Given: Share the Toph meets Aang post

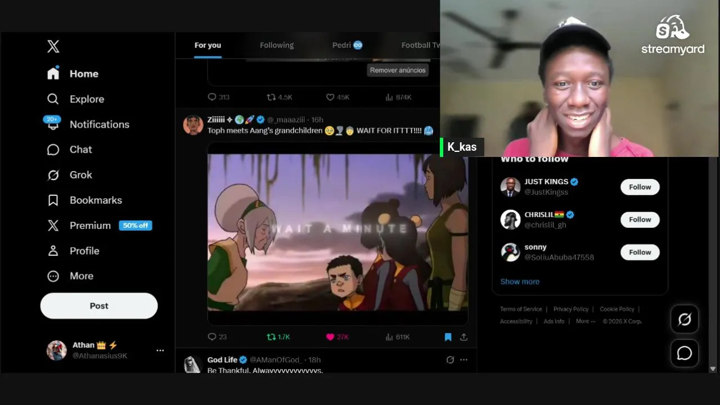Looking at the screenshot, I should pos(463,337).
